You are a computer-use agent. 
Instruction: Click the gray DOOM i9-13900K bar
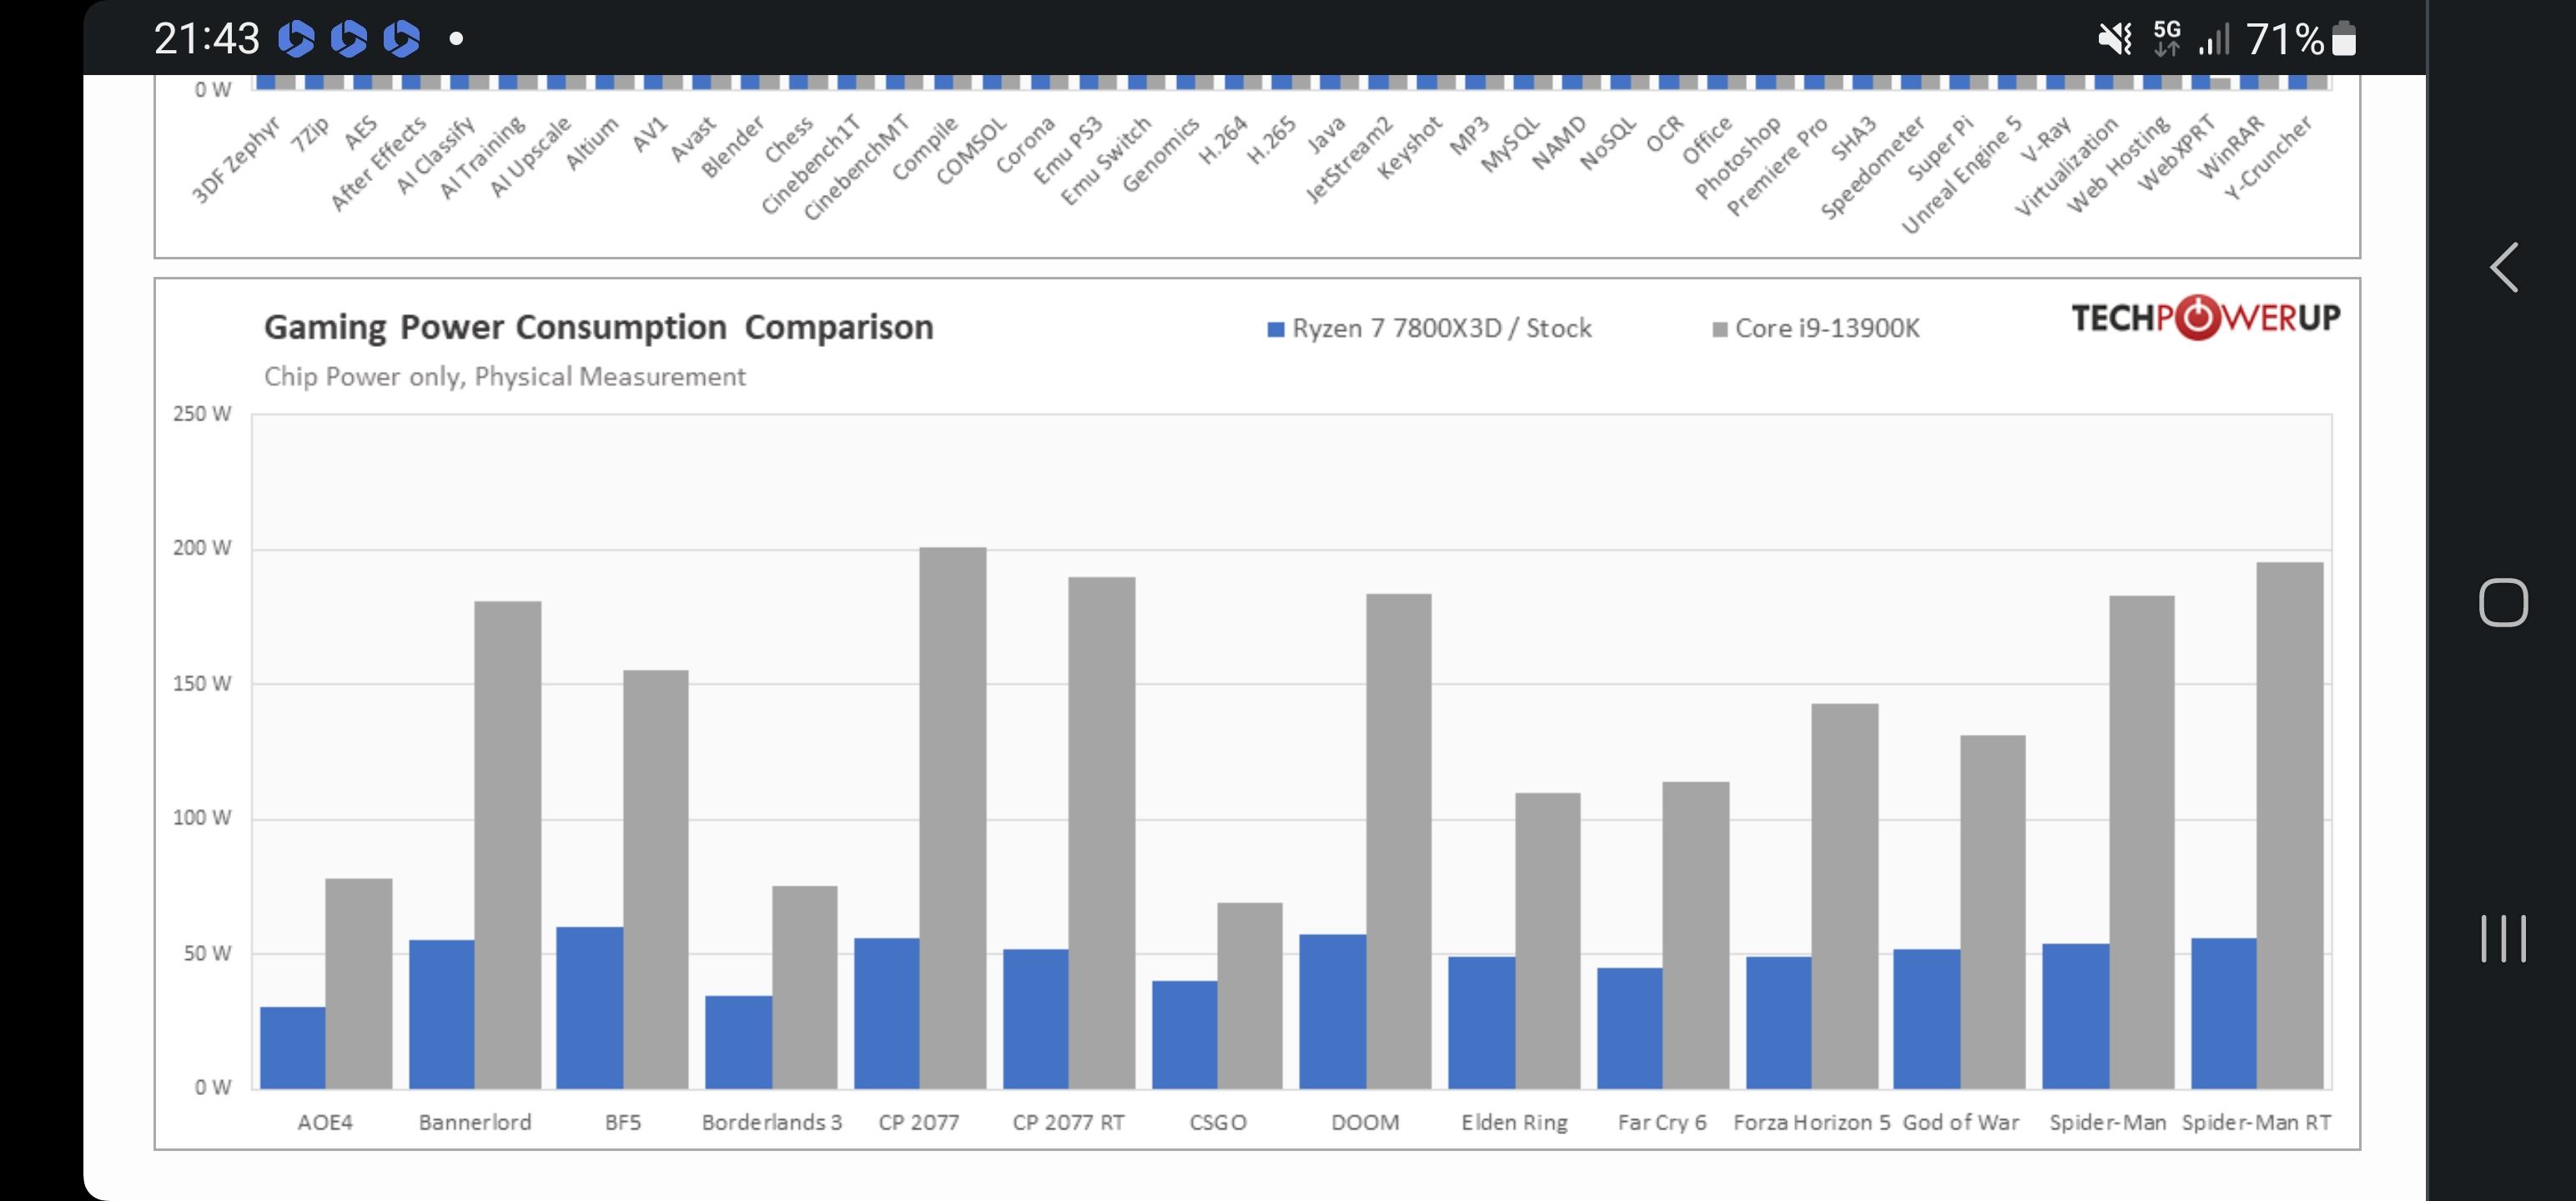click(1399, 841)
